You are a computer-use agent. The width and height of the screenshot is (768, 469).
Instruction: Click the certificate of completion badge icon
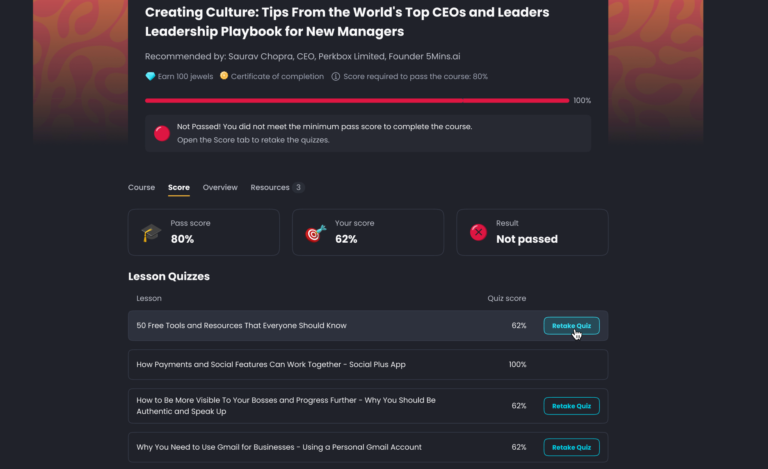(224, 76)
